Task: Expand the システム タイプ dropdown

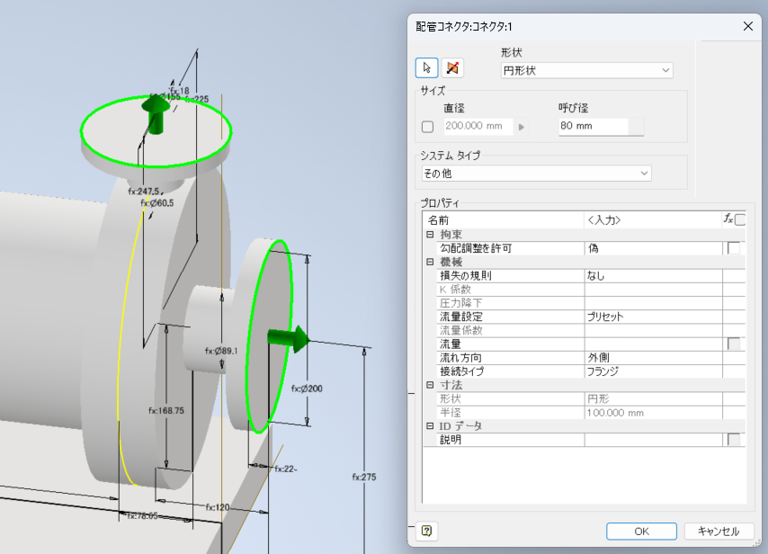Action: 536,173
